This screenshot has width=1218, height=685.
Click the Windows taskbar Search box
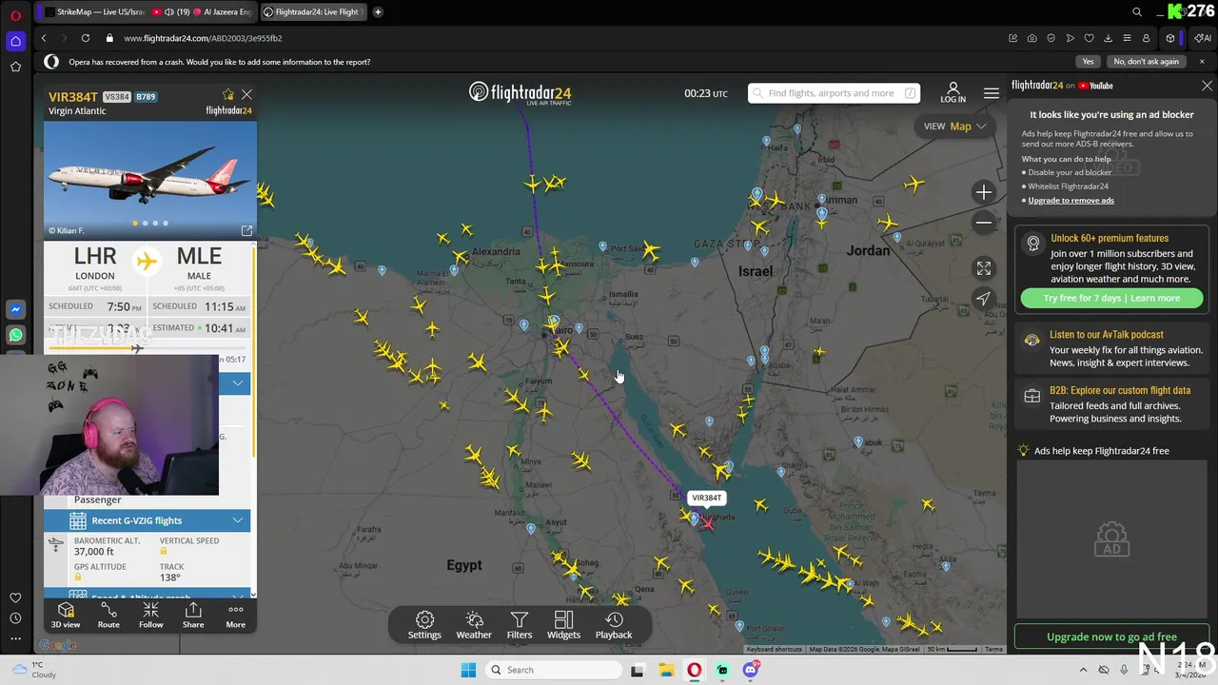click(x=553, y=670)
